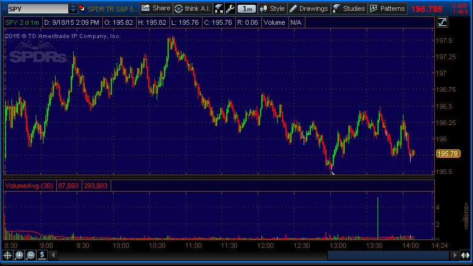Toggle the dollar sign price icon
This screenshot has width=473, height=266.
(42, 255)
